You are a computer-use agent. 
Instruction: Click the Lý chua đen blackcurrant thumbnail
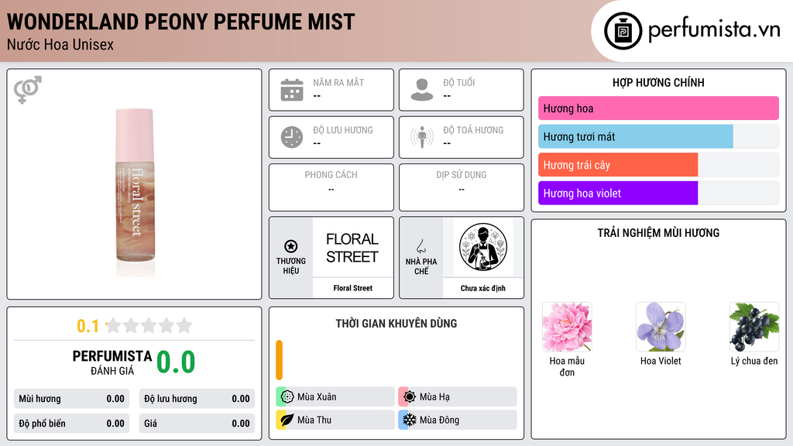(754, 327)
